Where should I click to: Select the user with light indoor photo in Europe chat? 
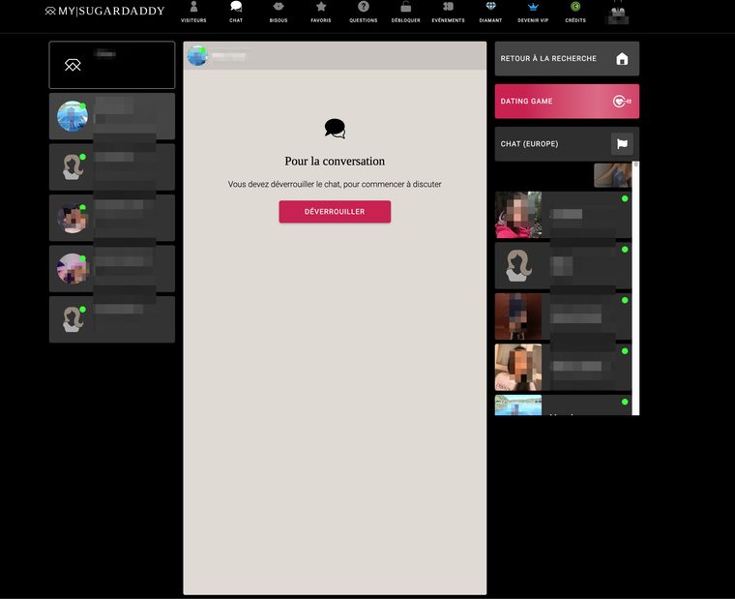563,368
